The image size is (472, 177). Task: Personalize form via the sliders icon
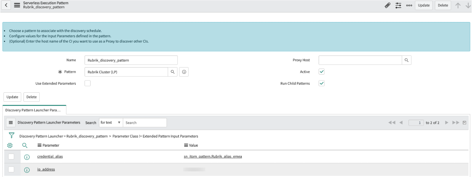(x=398, y=5)
